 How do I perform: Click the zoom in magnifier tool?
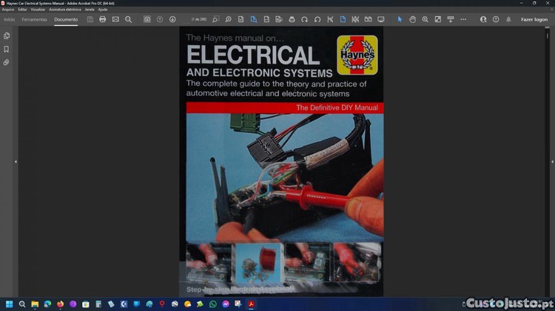coord(425,19)
